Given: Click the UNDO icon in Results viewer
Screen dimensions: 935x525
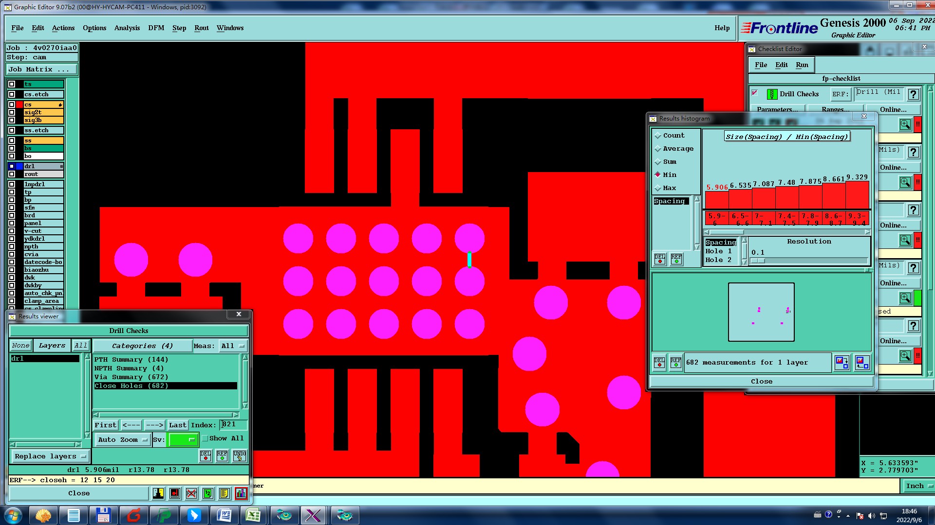Looking at the screenshot, I should tap(239, 455).
